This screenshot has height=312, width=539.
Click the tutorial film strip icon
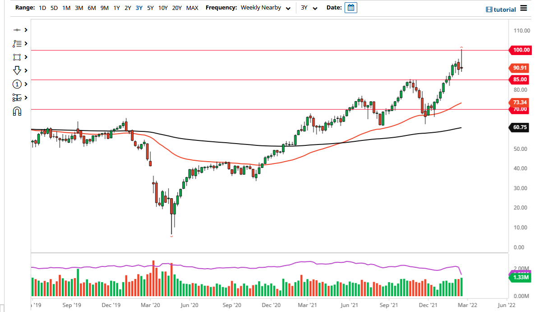[x=488, y=9]
